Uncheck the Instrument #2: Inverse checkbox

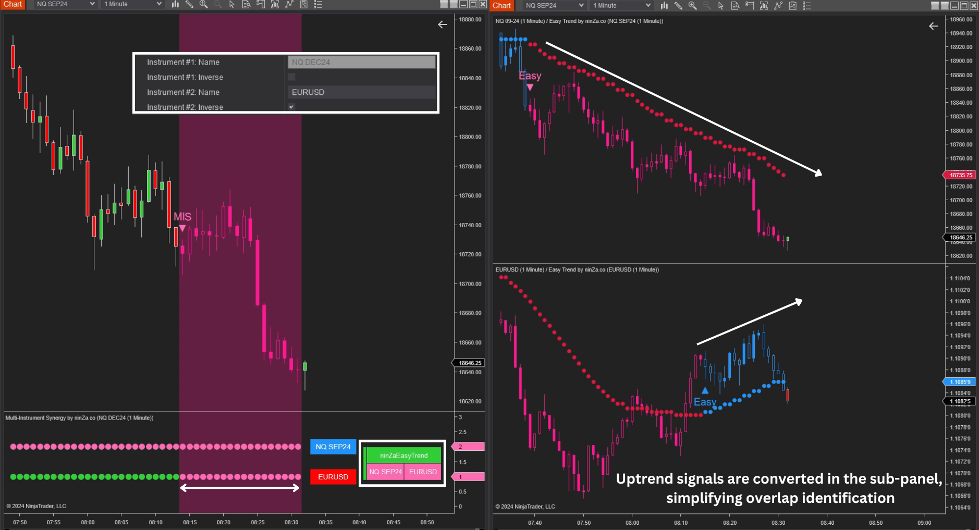point(291,106)
